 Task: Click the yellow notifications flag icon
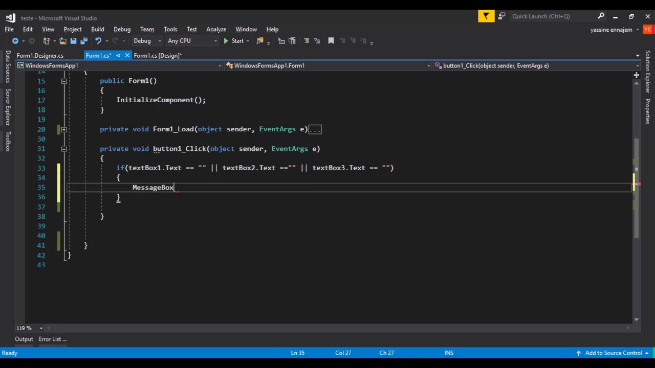(x=486, y=16)
